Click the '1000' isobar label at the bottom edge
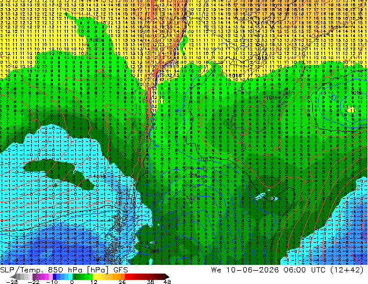368x284 pixels. click(99, 259)
